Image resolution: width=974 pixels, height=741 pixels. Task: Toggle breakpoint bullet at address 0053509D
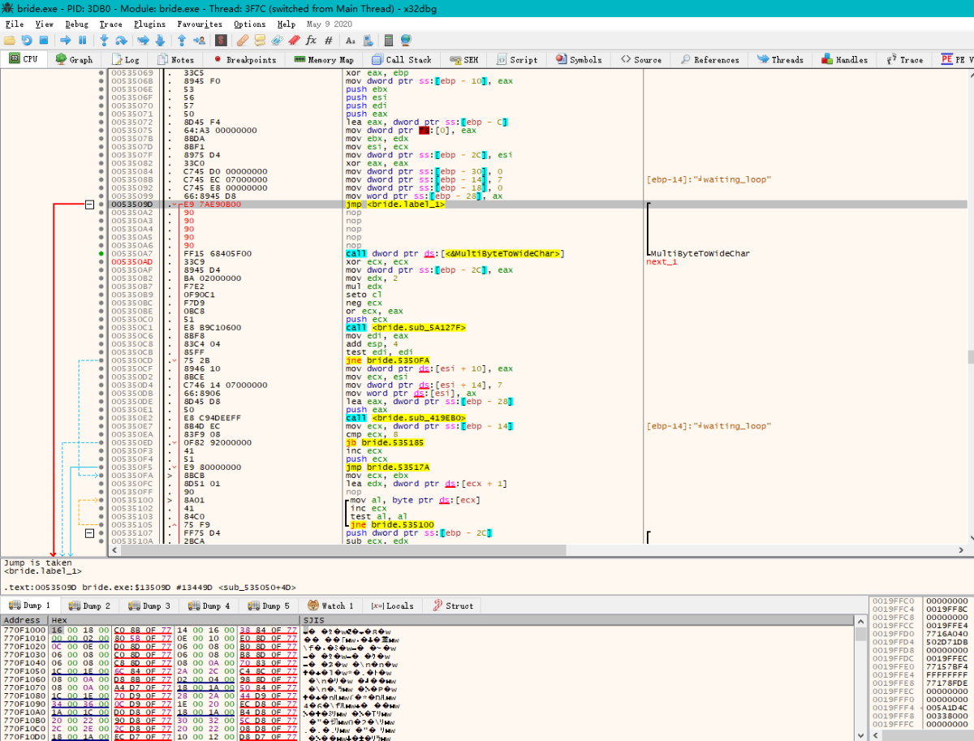pyautogui.click(x=101, y=205)
